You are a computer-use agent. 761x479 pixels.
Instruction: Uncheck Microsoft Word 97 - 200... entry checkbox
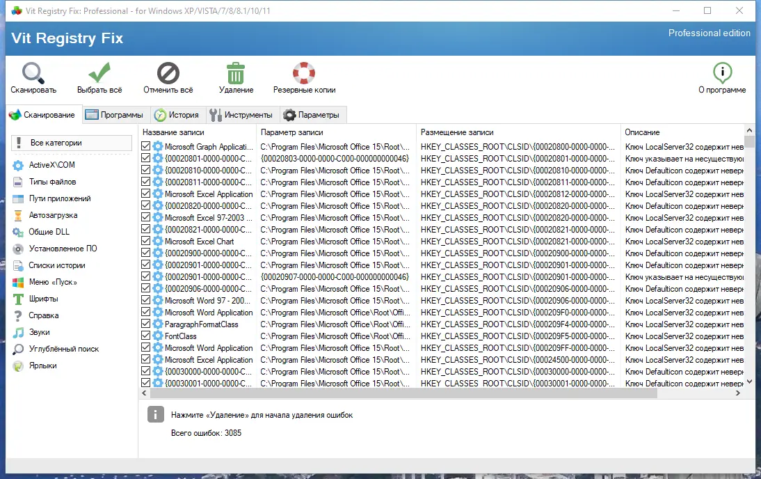[145, 300]
